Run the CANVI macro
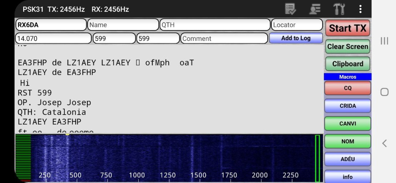The width and height of the screenshot is (396, 183). 347,124
